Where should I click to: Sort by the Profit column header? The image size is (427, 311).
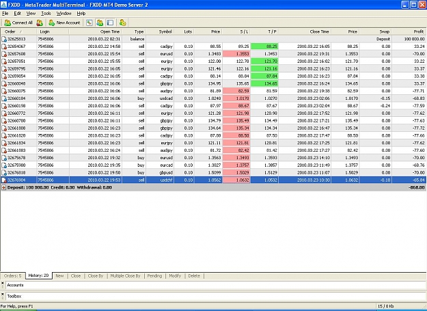point(409,31)
